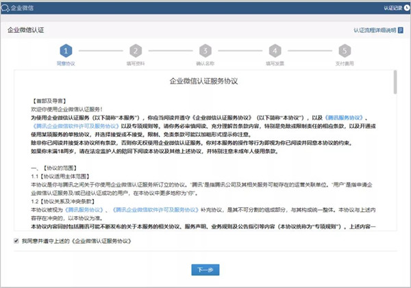
Task: Click the 同意协议 step label
Action: click(66, 64)
